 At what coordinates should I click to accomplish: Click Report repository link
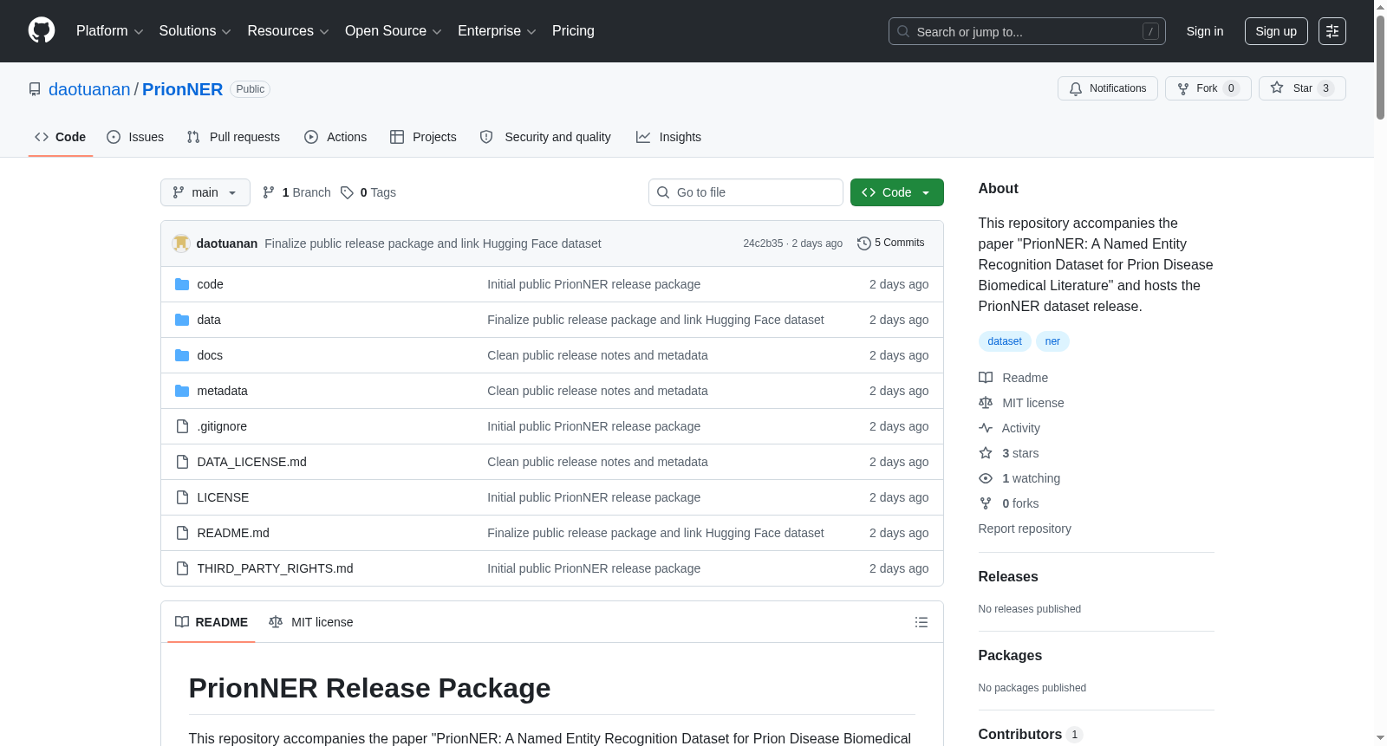click(x=1025, y=529)
